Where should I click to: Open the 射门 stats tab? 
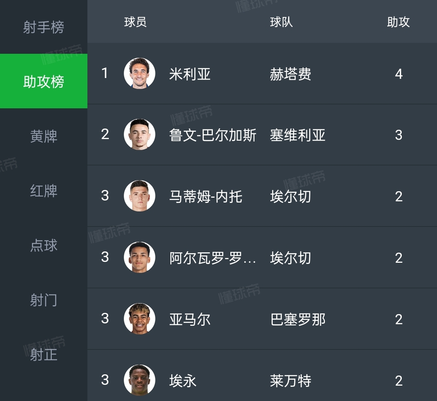44,300
